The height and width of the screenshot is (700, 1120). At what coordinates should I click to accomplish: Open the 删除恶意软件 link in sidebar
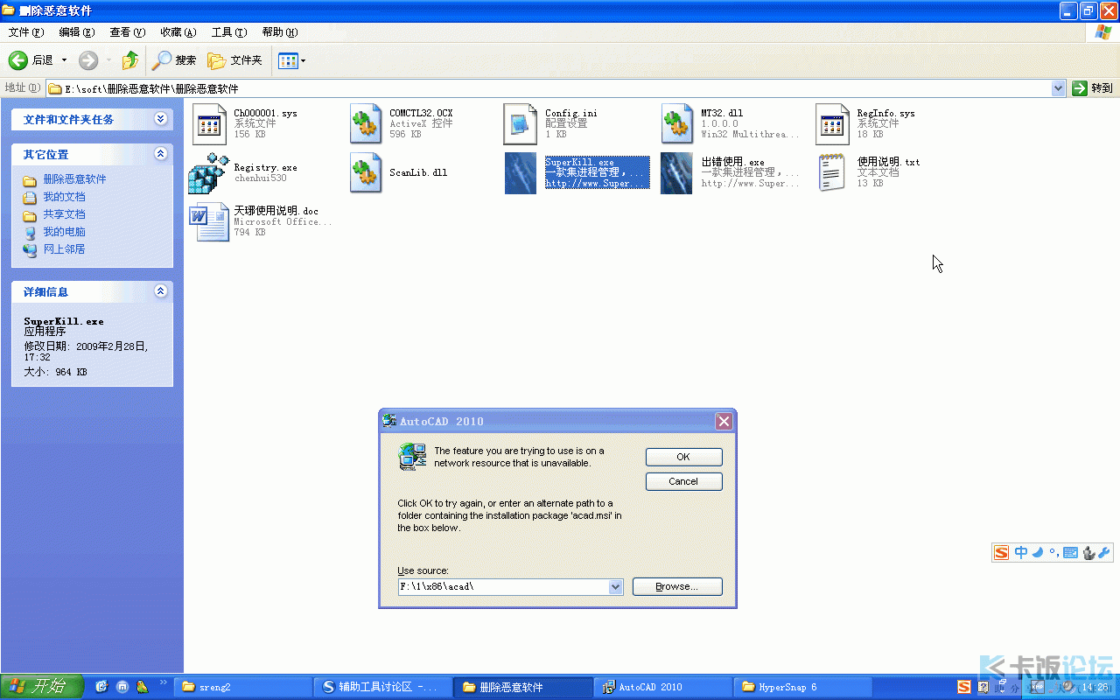tap(75, 179)
